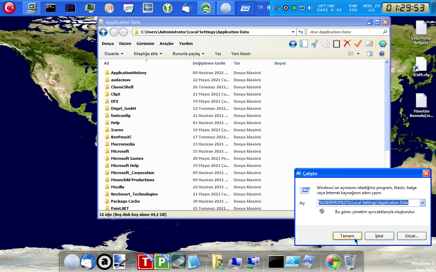
Task: Click the Copy pages icon
Action: tap(326, 44)
